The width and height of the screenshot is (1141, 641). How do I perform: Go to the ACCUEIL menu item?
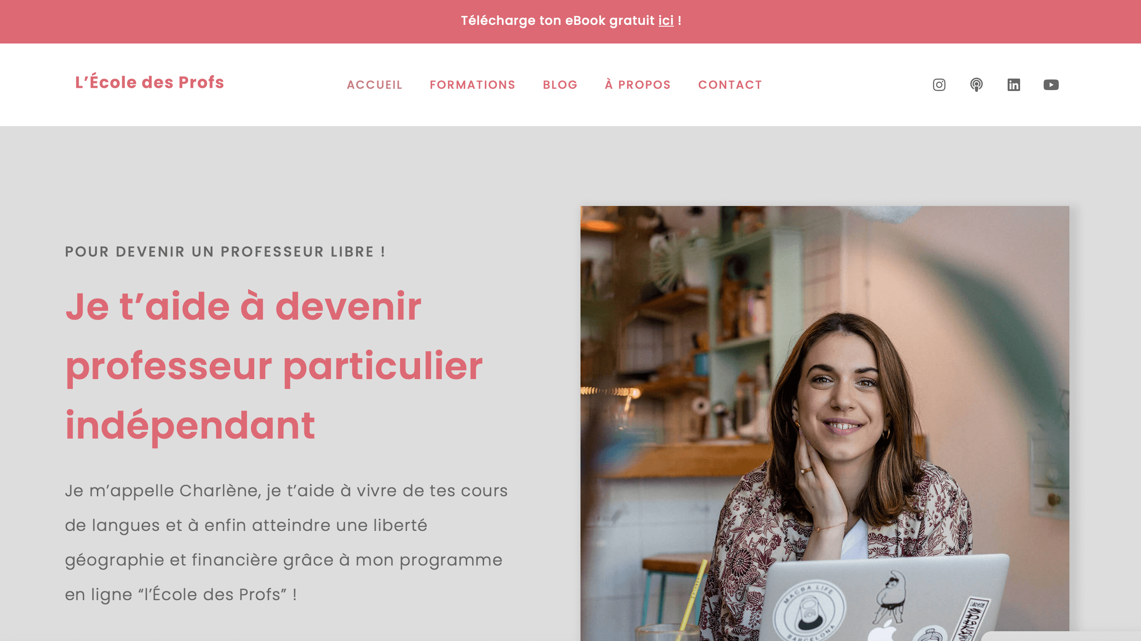point(375,85)
